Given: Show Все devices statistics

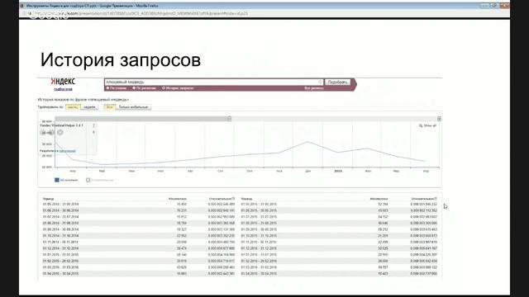Looking at the screenshot, I should click(x=110, y=107).
